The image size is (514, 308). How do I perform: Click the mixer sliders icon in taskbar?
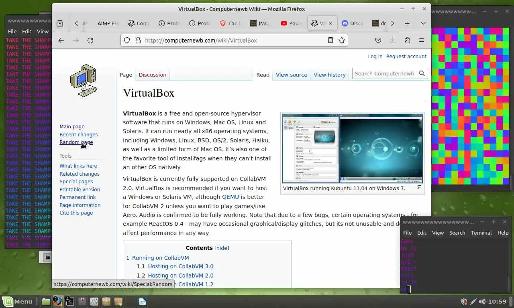click(x=94, y=301)
